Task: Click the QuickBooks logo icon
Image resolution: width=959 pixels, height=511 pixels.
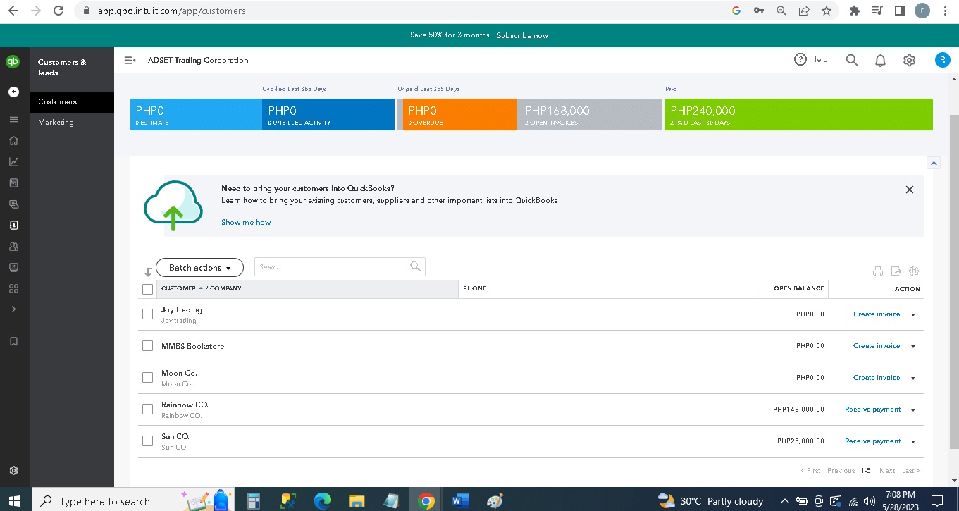Action: pyautogui.click(x=13, y=61)
